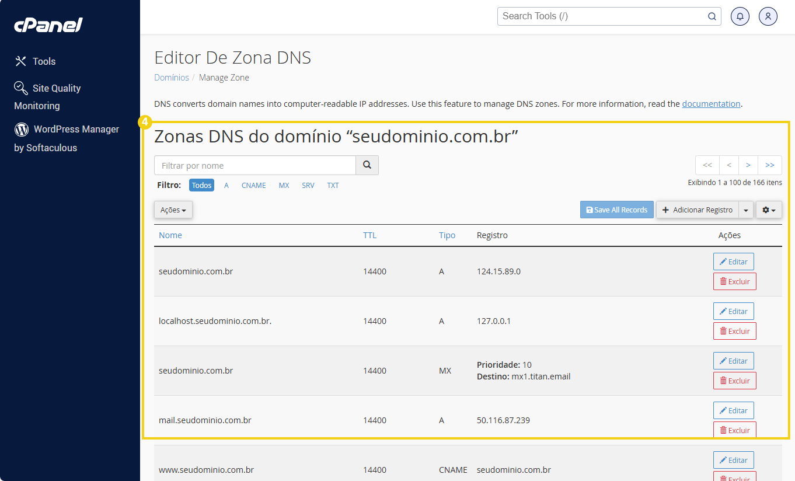Open the user account icon
The width and height of the screenshot is (795, 481).
[768, 16]
